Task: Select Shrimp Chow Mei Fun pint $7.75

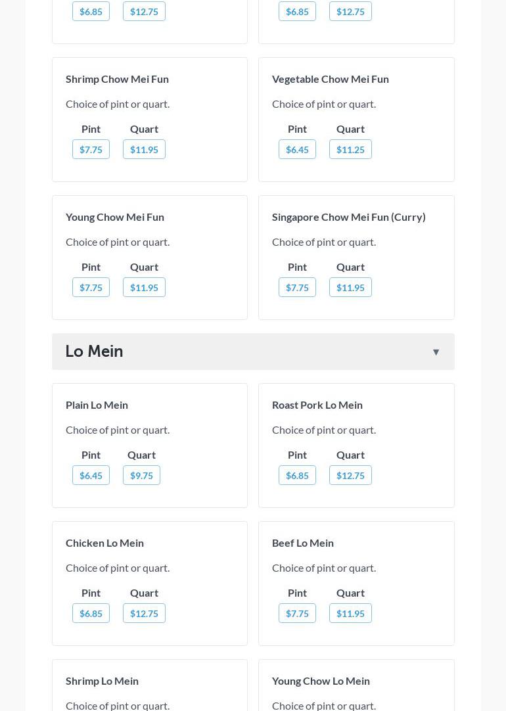Action: pos(91,150)
